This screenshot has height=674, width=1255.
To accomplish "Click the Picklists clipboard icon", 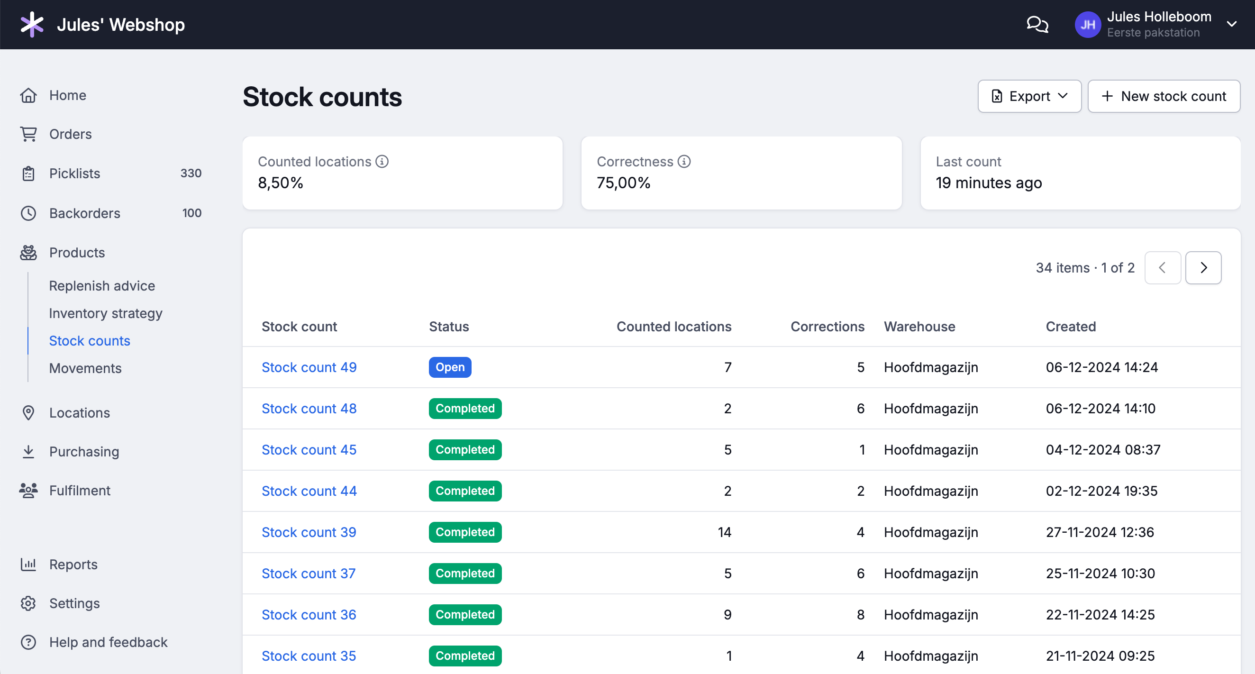I will 28,173.
